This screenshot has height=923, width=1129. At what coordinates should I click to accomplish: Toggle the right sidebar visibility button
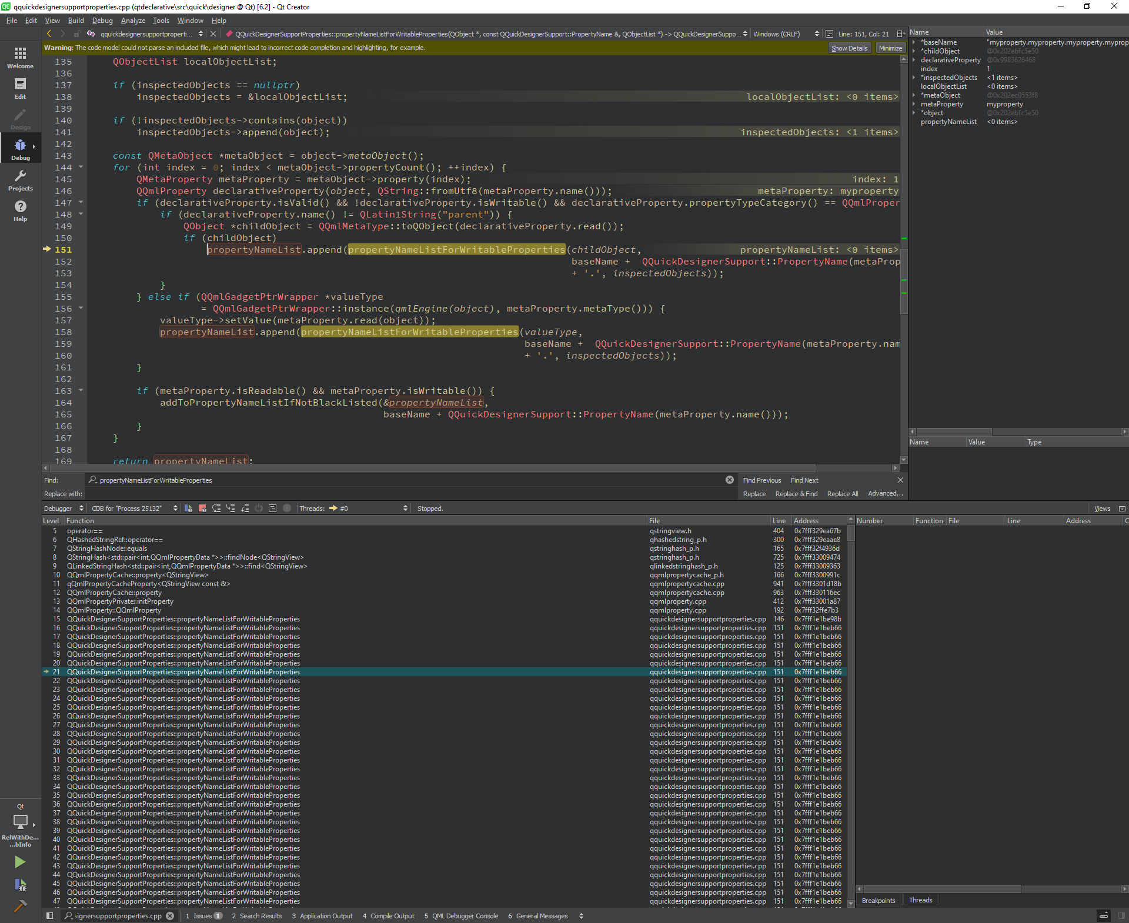1121,915
